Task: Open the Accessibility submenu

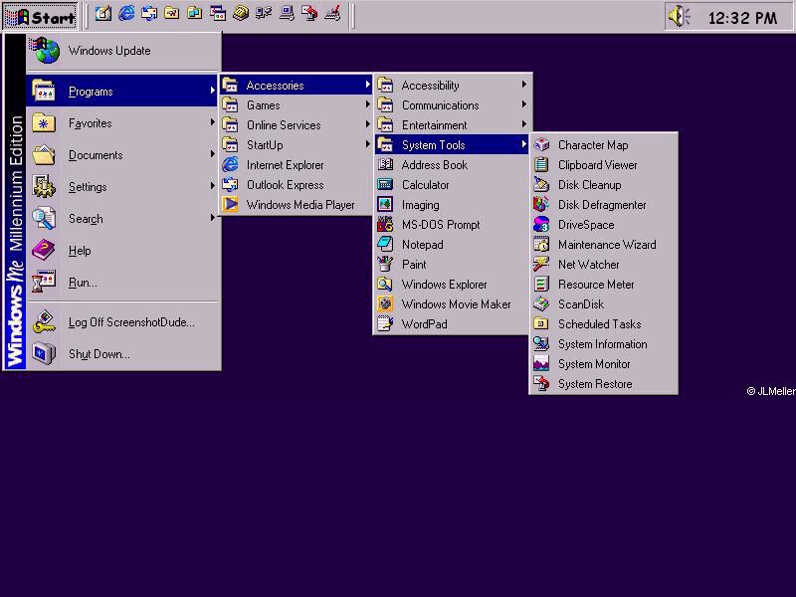Action: (453, 85)
